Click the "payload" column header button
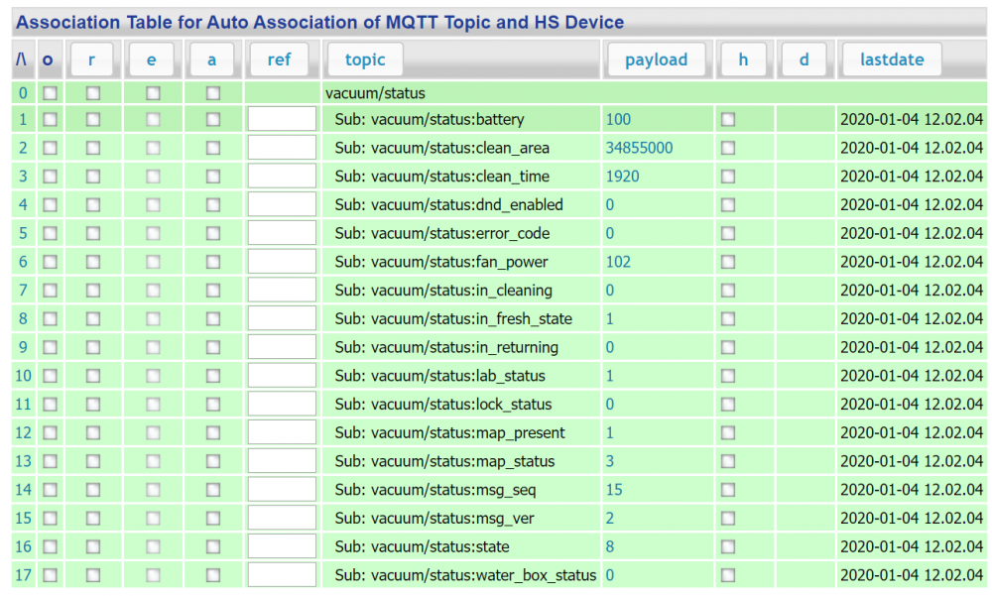Viewport: 992px width, 596px height. click(x=657, y=60)
